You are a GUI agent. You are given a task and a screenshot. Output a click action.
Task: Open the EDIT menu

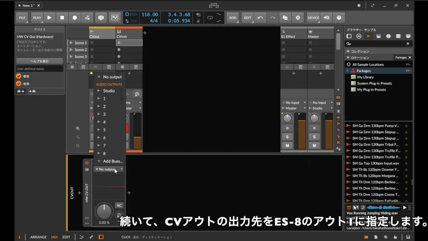pos(248,17)
